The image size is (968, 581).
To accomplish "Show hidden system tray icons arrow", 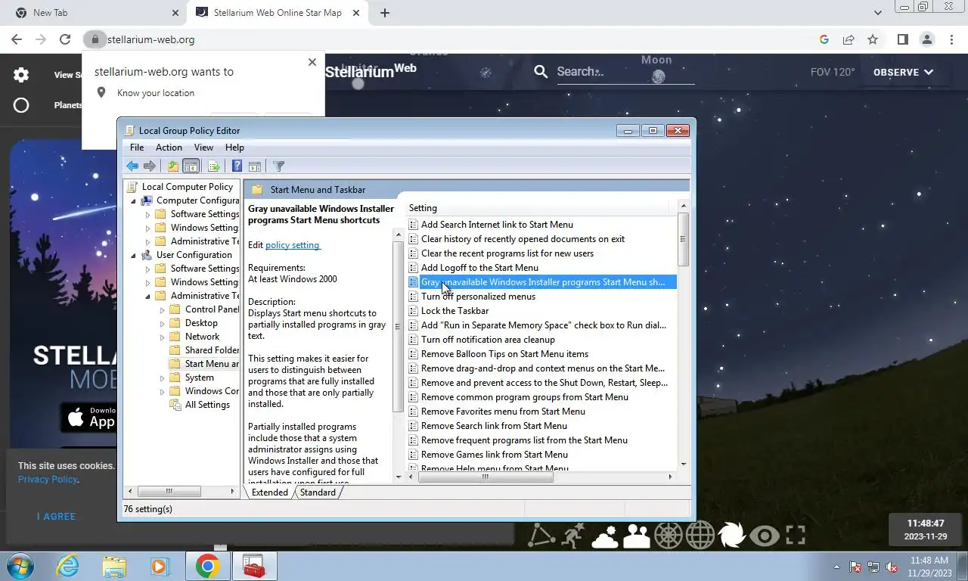I will coord(836,567).
